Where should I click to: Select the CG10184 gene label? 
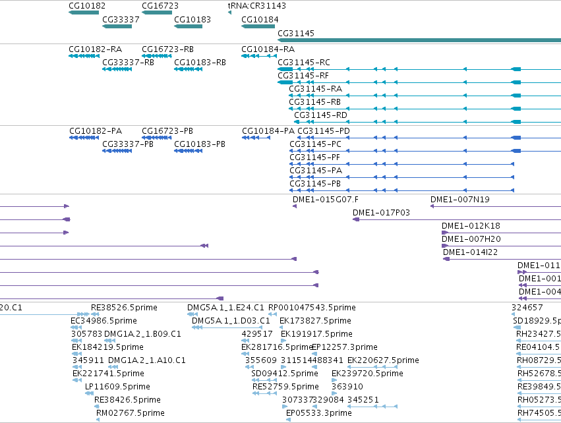coord(260,20)
